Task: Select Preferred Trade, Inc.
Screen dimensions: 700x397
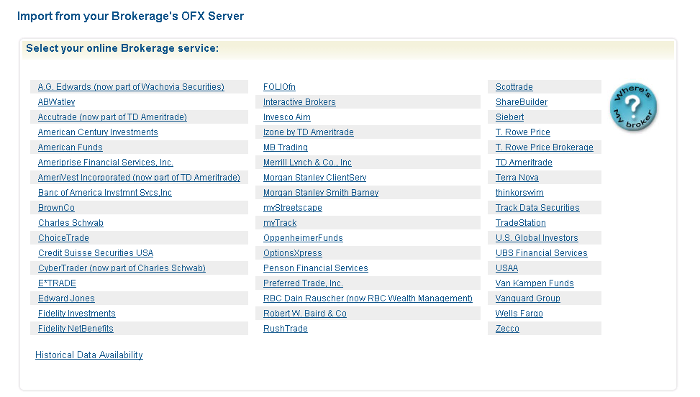Action: (303, 283)
